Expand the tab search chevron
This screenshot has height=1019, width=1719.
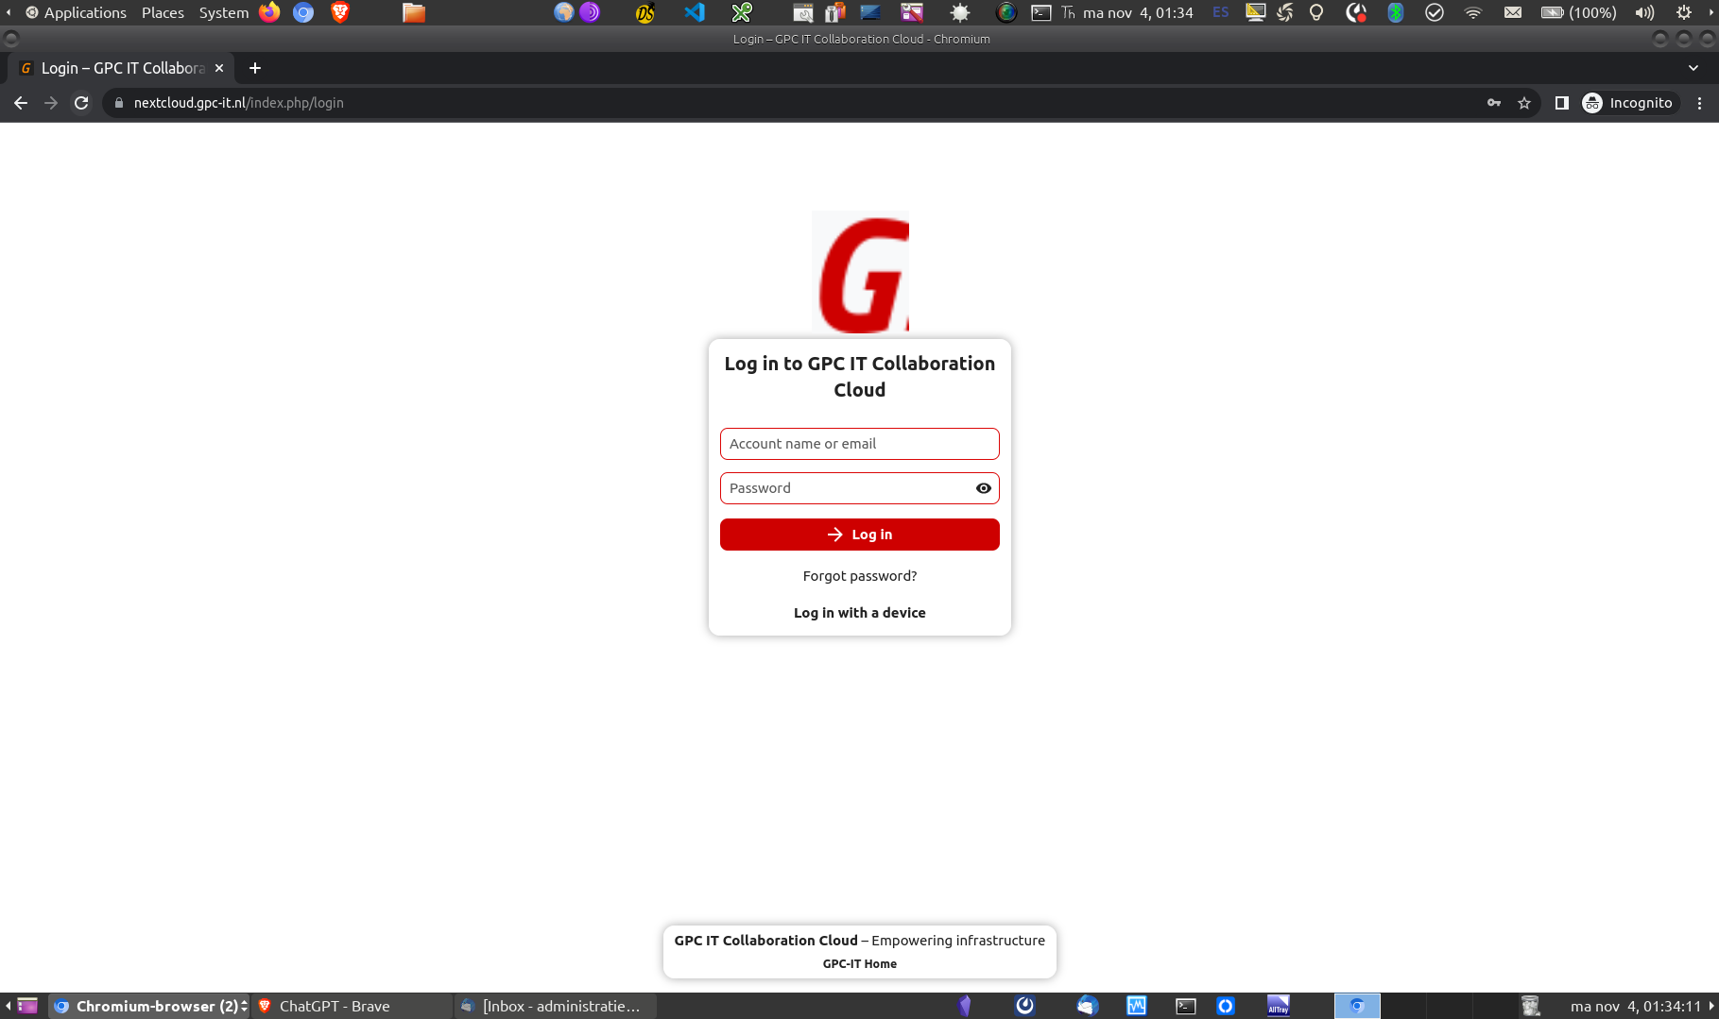1693,68
